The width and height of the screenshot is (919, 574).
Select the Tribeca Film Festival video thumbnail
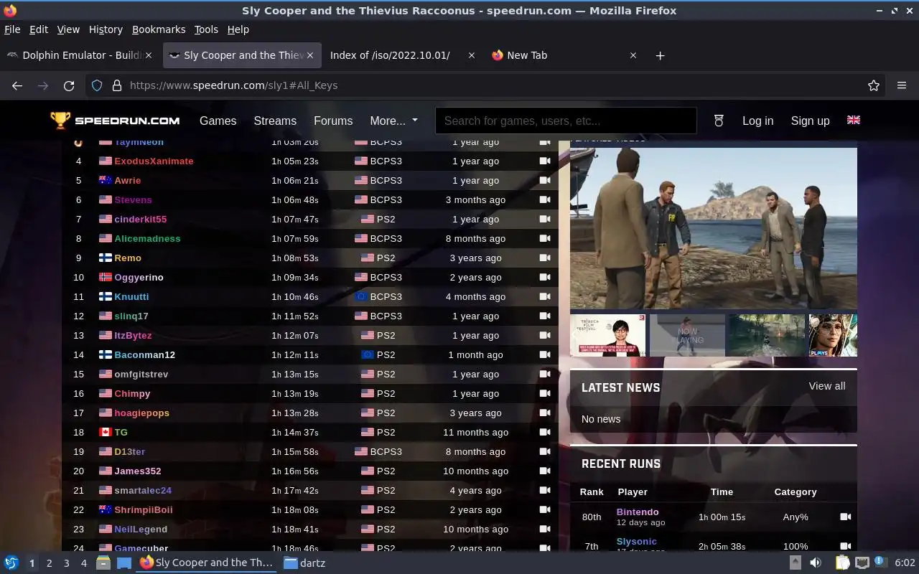pyautogui.click(x=607, y=335)
